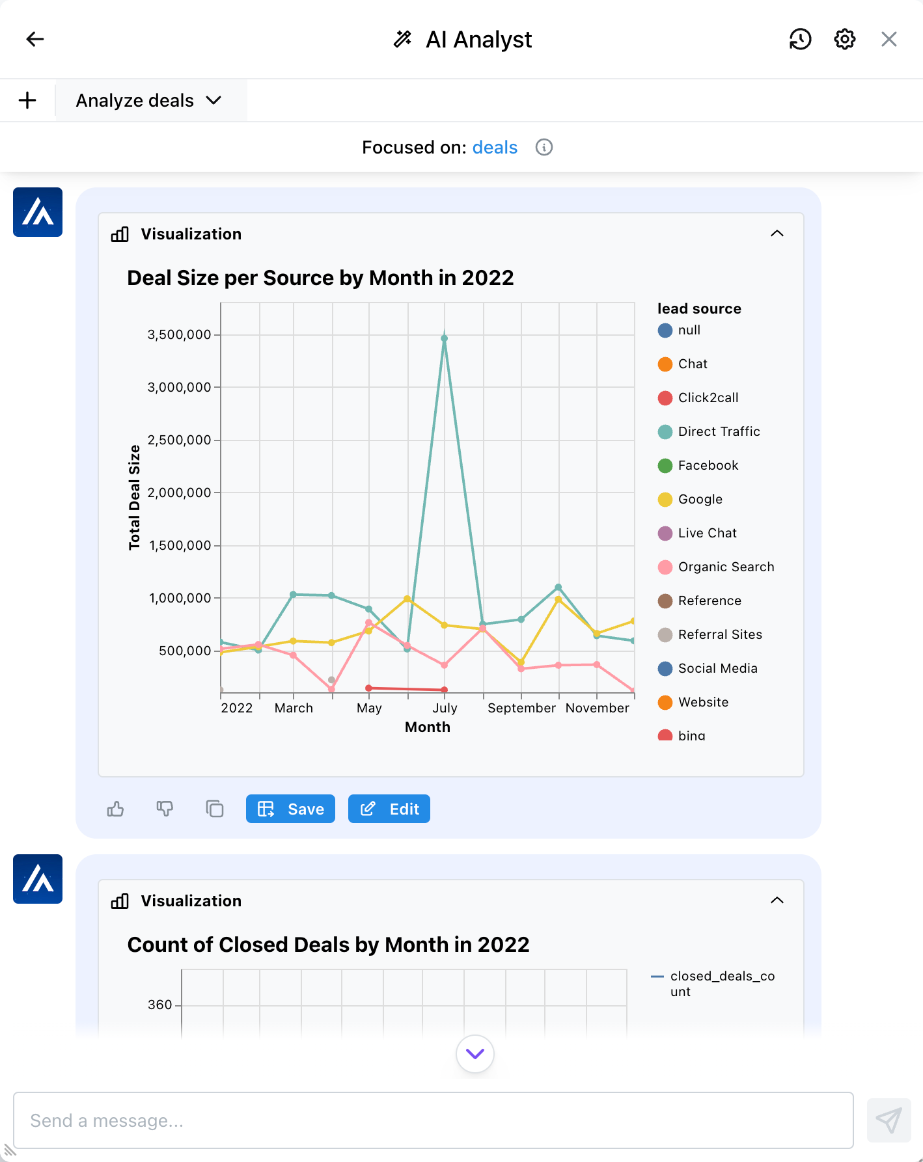Open the deals focus link
Image resolution: width=923 pixels, height=1162 pixels.
[x=495, y=148]
